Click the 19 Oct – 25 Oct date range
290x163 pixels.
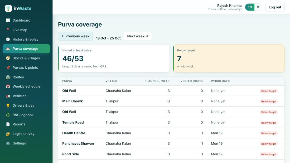point(108,38)
